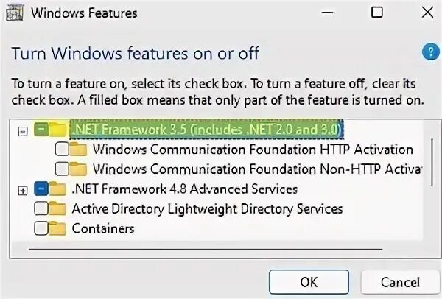442x299 pixels.
Task: Enable Active Directory Lightweight Directory Services checkbox
Action: point(41,209)
